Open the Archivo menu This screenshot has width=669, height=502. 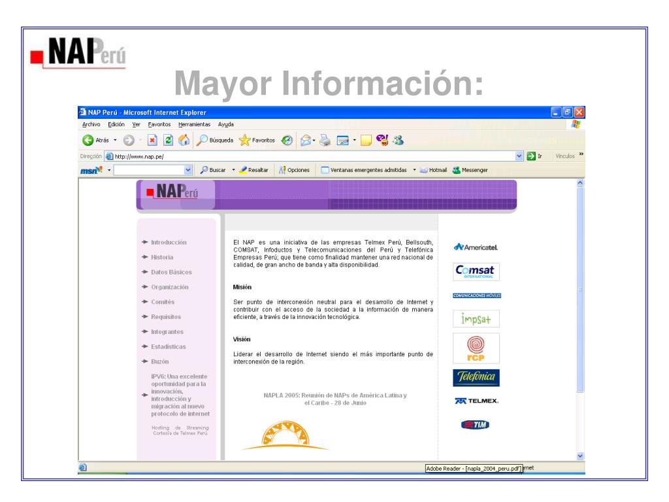pyautogui.click(x=91, y=124)
